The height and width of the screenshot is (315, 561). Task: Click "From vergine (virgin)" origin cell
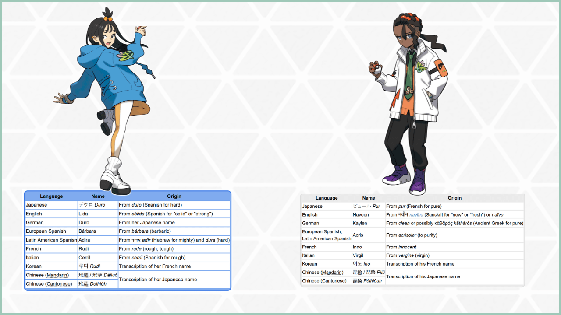pyautogui.click(x=454, y=255)
